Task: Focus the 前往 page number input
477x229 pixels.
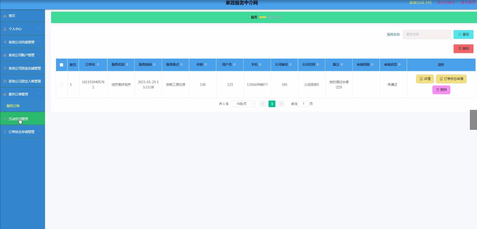Action: [303, 104]
